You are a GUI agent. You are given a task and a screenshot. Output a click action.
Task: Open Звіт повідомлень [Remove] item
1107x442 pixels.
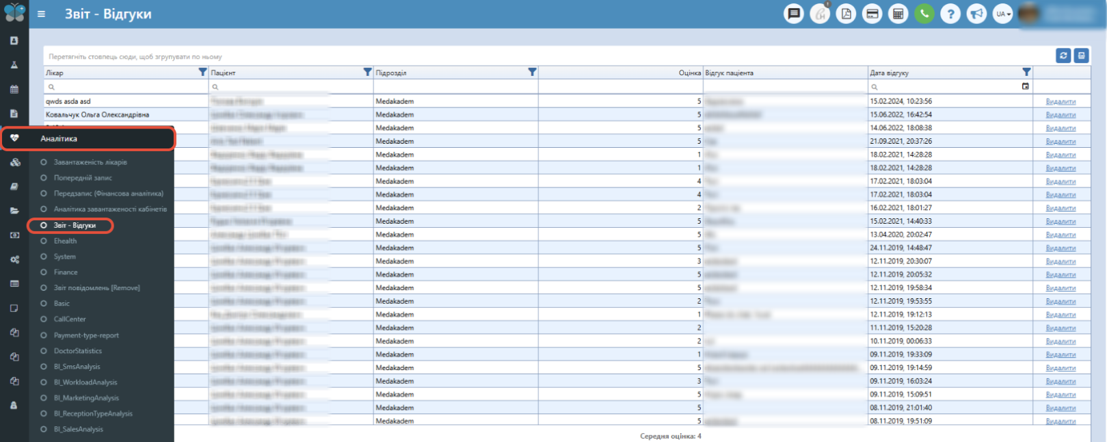(96, 288)
